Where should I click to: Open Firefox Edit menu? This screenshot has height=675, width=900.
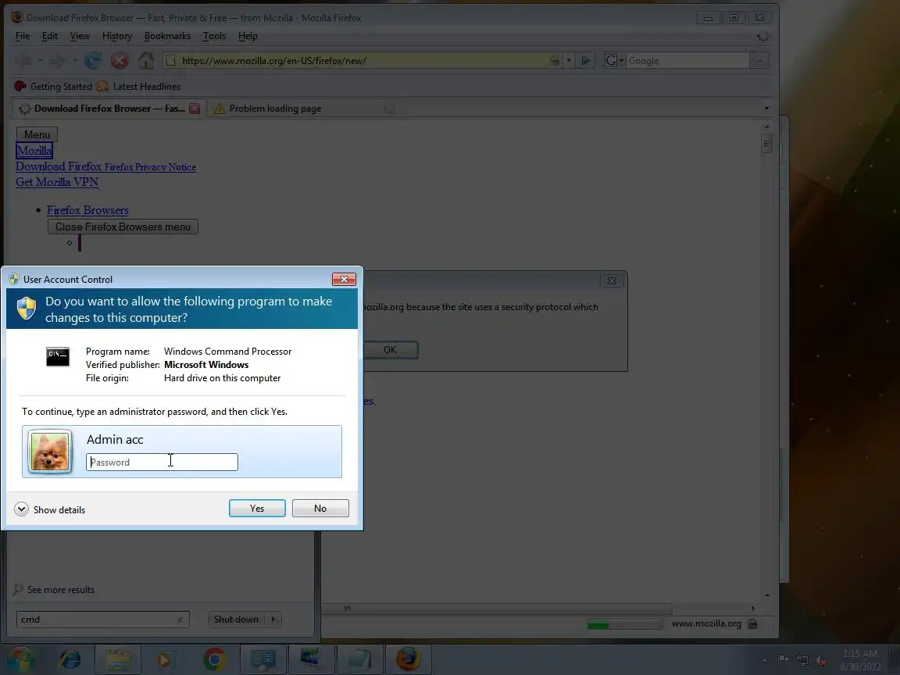tap(49, 36)
